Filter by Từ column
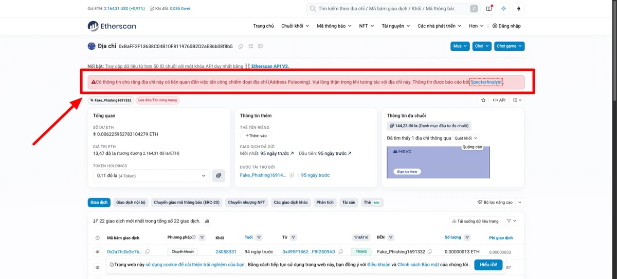Viewport: 617px width, 279px height. click(x=293, y=237)
